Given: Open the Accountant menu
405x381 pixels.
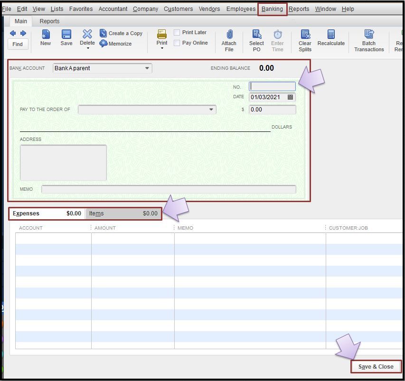Looking at the screenshot, I should pyautogui.click(x=113, y=9).
